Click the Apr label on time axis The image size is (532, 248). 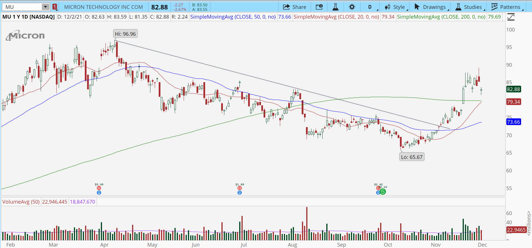pos(104,245)
